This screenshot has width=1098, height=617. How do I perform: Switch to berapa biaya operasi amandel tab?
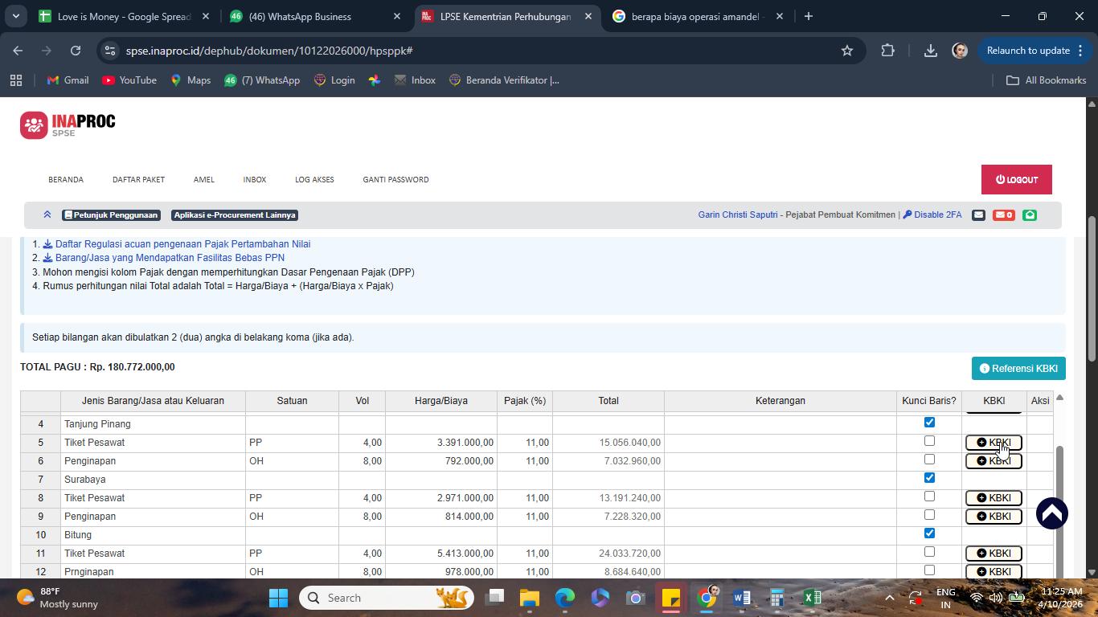click(698, 16)
